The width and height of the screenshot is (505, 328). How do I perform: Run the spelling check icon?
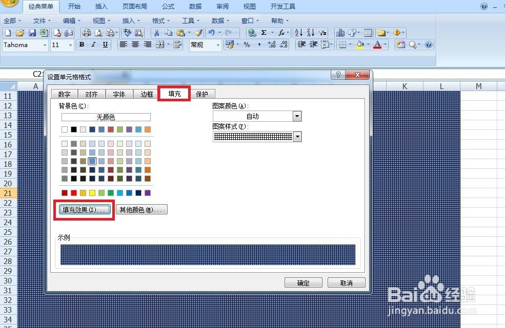[128, 32]
